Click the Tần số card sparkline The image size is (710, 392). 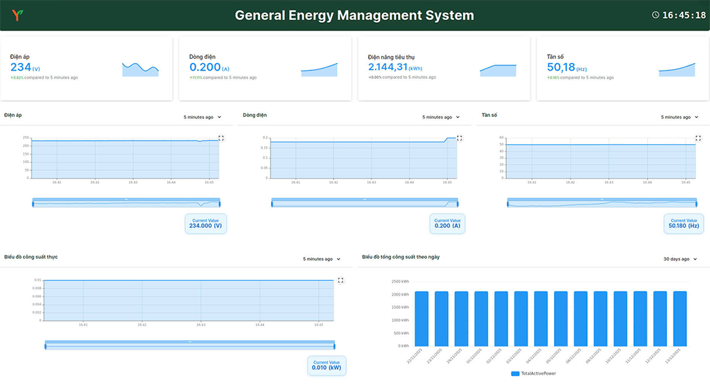[677, 69]
